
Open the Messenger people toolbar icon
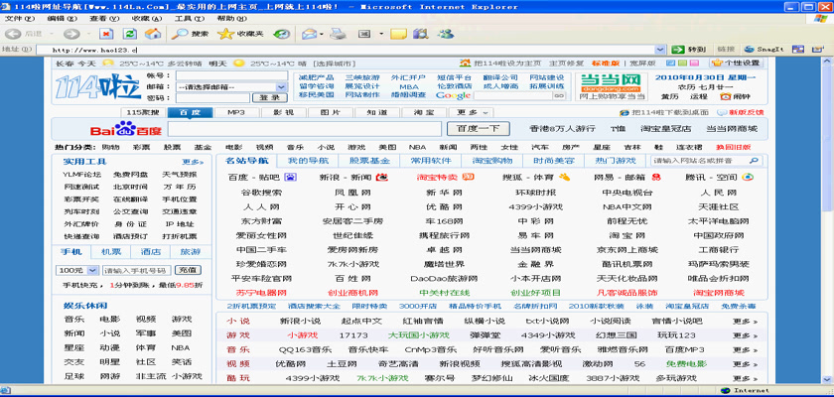(445, 34)
